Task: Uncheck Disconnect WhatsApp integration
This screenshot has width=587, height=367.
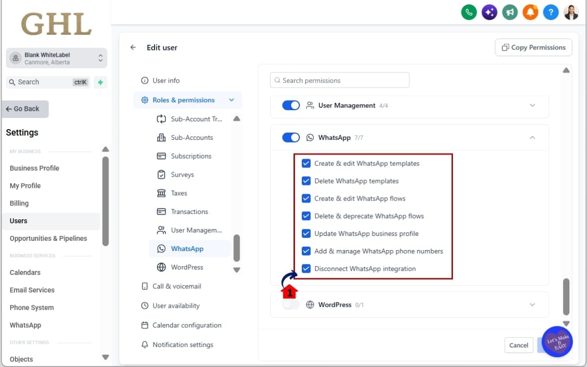Action: click(306, 269)
